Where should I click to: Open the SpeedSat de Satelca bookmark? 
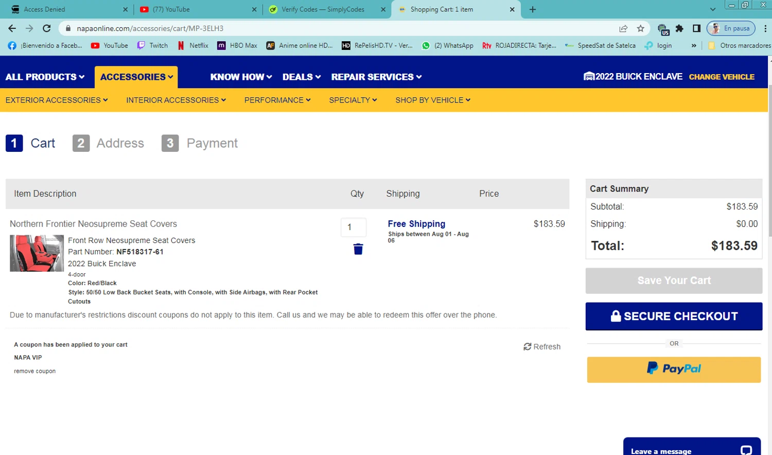(600, 45)
